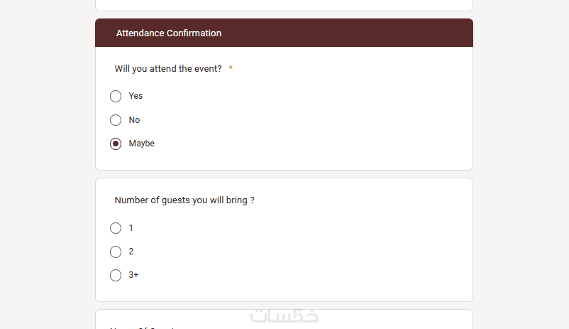Click the '3+' guest option label

[x=133, y=275]
